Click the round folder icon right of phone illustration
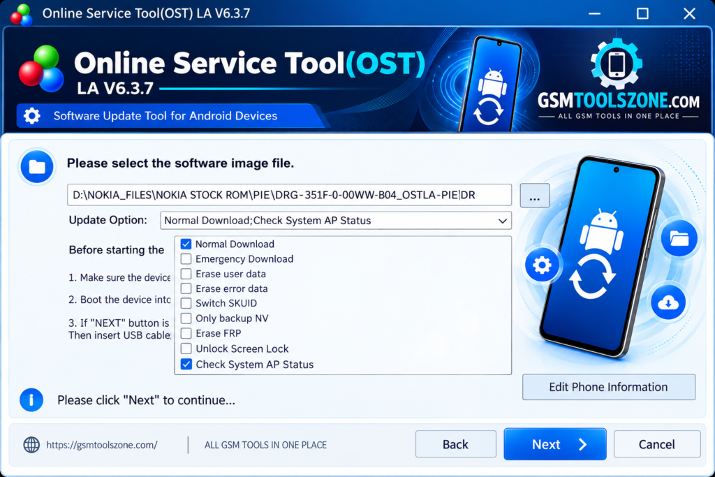 [x=679, y=238]
